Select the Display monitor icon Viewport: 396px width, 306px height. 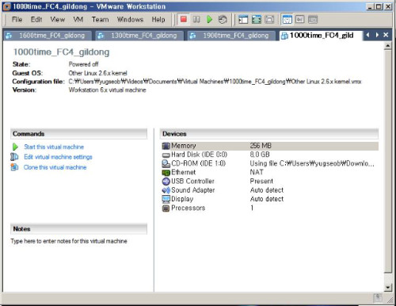166,199
